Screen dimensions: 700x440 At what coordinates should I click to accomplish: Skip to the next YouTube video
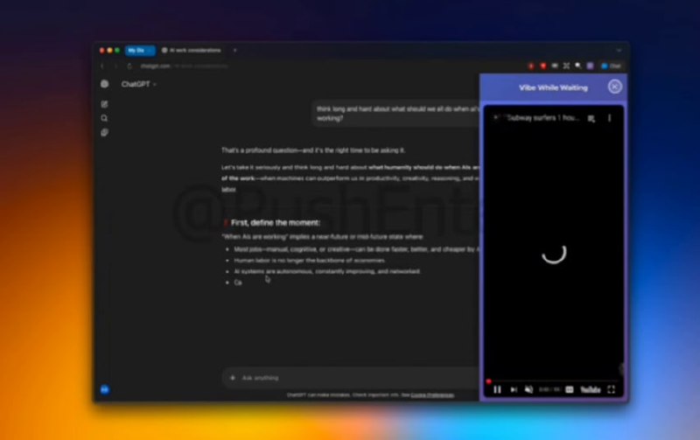tap(514, 389)
